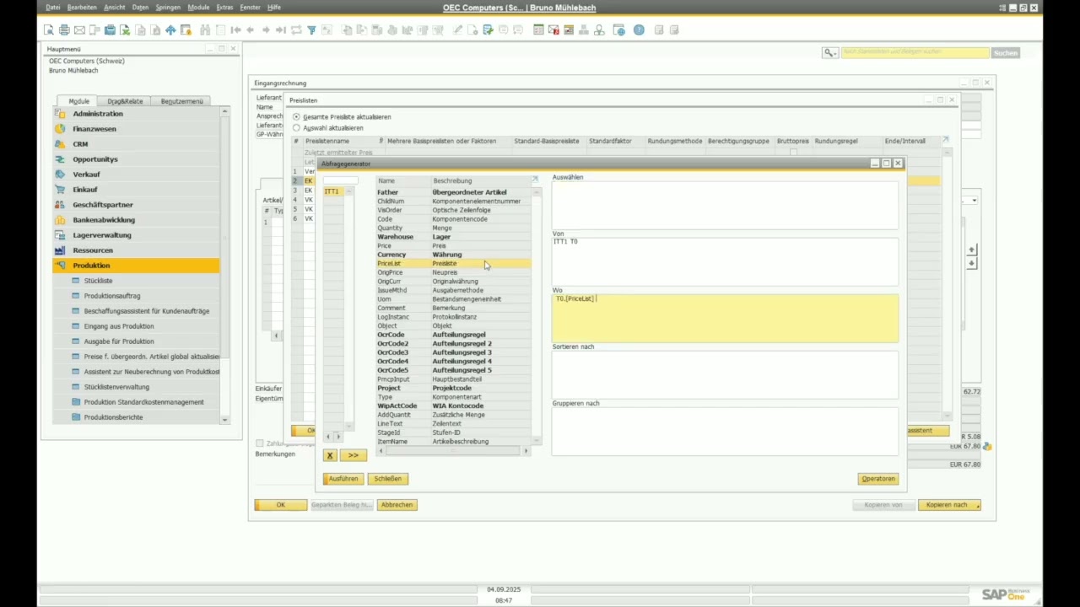Click the Lagerverwaltung module icon

point(60,235)
